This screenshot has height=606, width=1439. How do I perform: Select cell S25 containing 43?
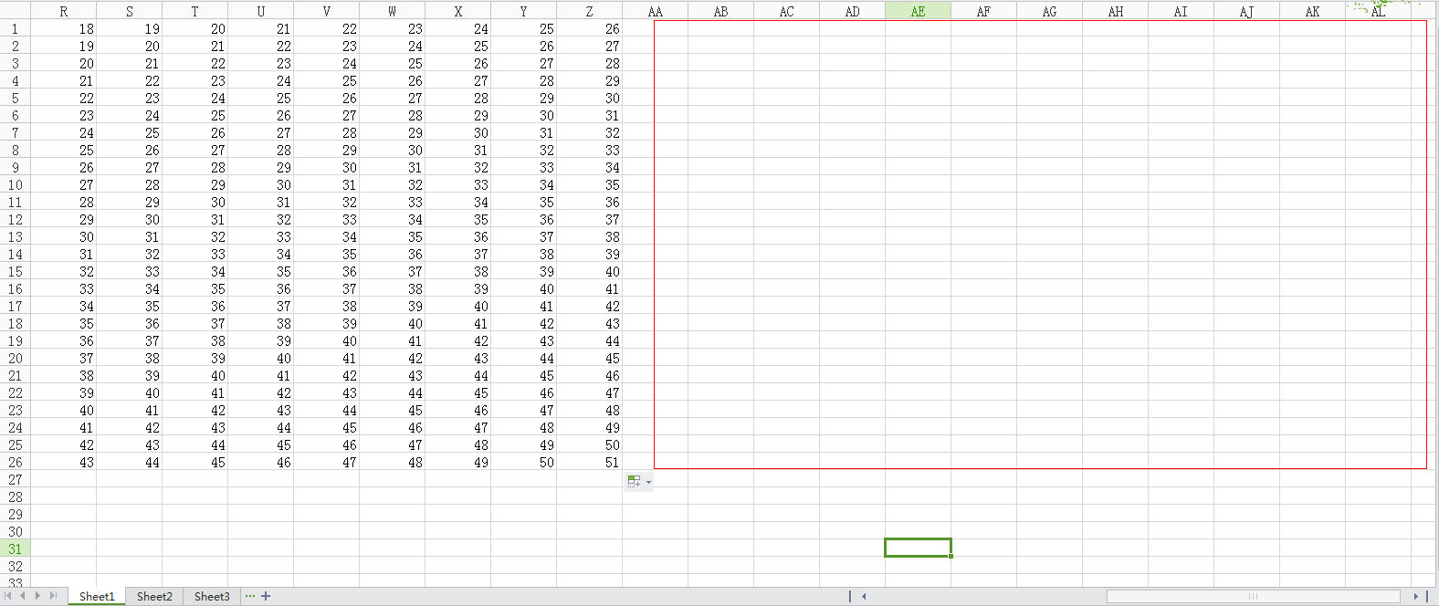(x=130, y=444)
